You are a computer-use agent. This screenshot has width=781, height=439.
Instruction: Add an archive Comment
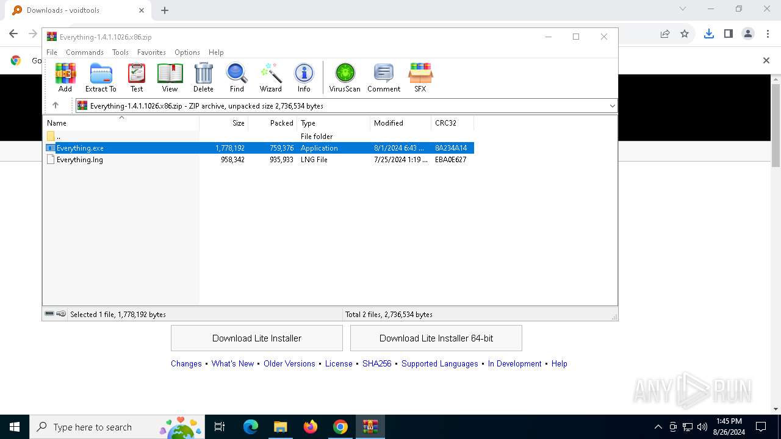[384, 77]
